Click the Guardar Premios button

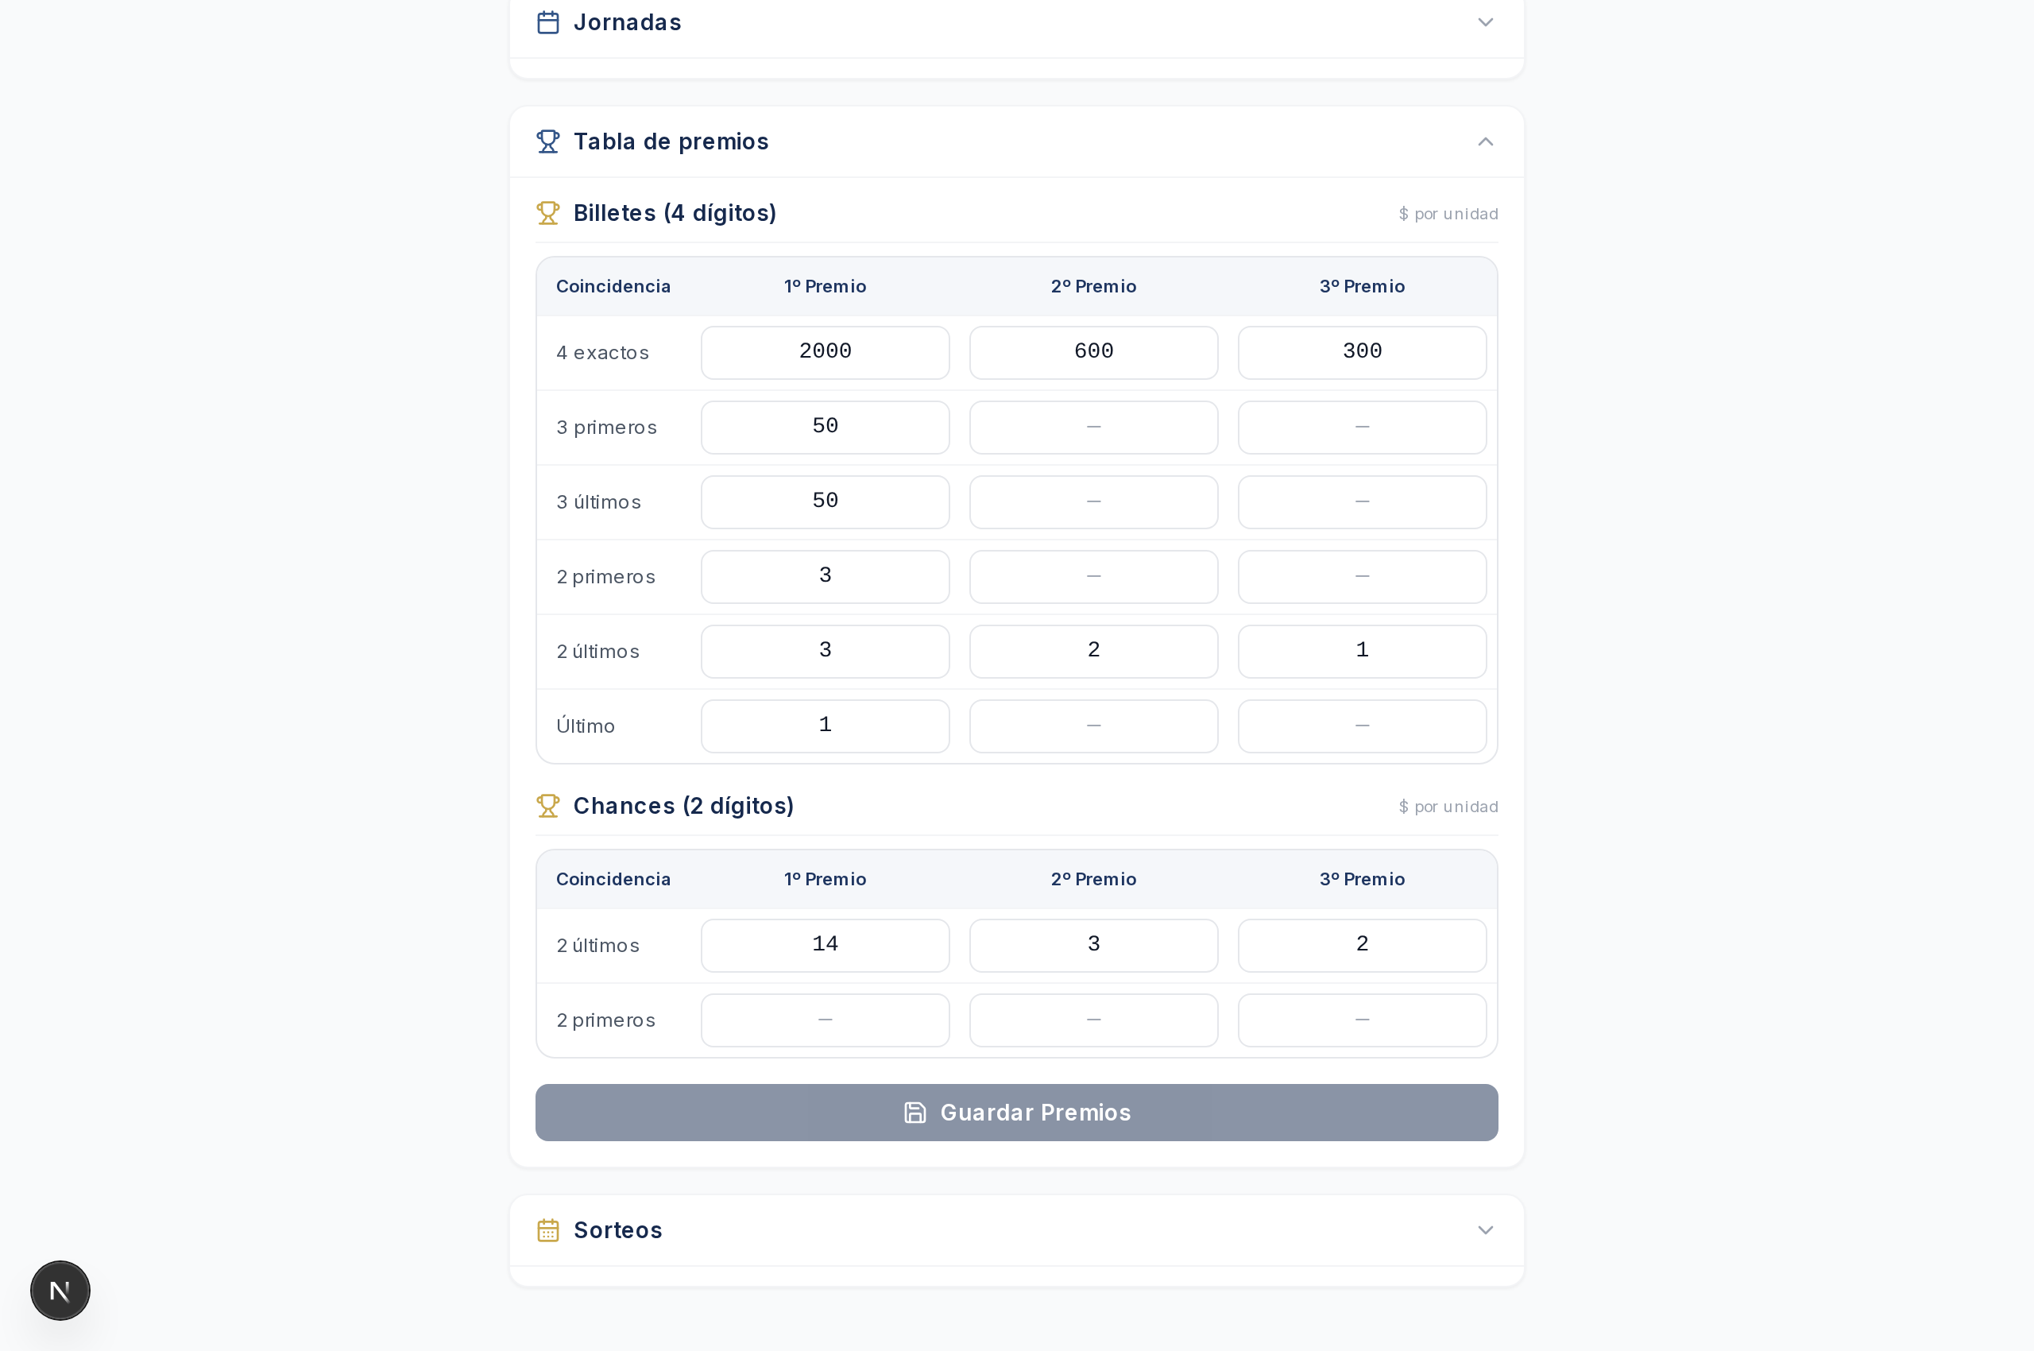[x=1016, y=1113]
